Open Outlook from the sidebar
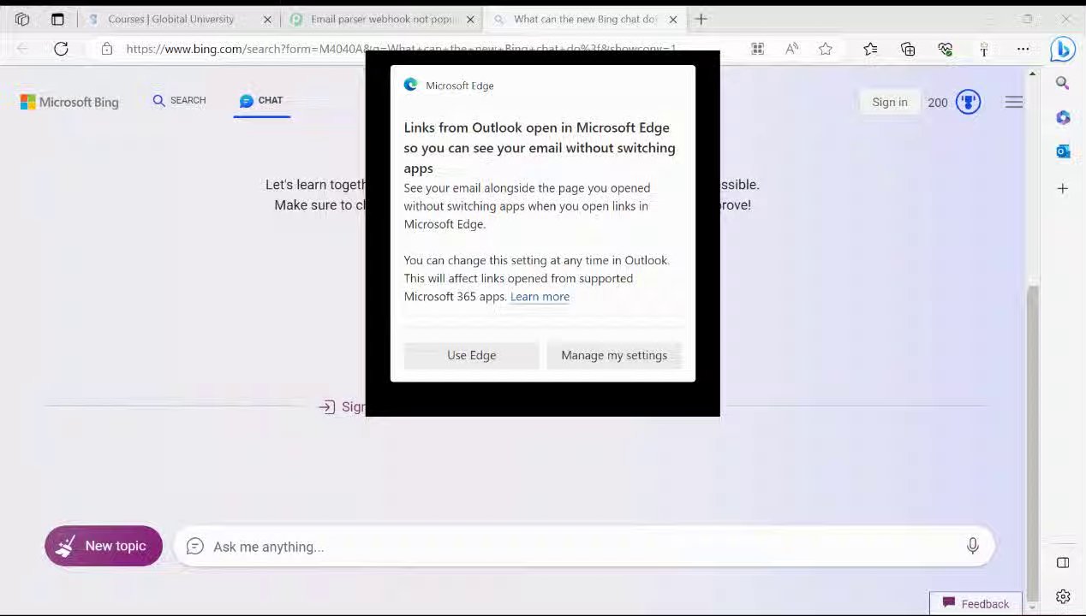The image size is (1086, 616). [x=1063, y=151]
